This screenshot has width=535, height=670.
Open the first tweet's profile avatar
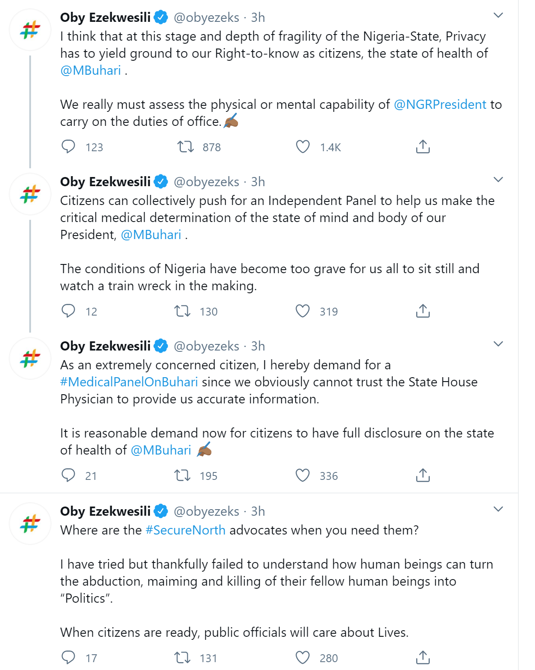click(x=30, y=30)
